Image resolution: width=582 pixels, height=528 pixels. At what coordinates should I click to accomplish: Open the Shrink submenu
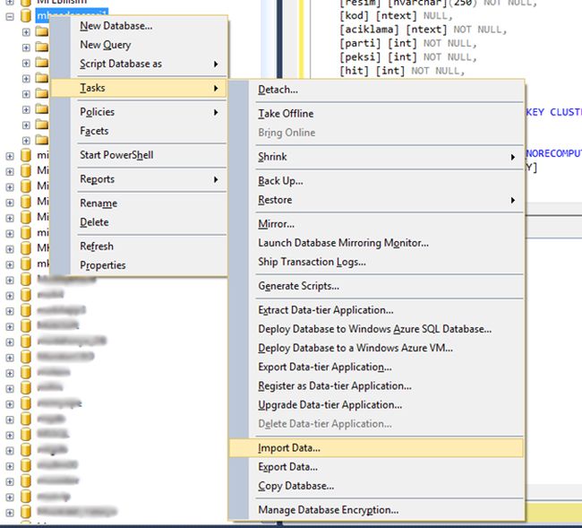click(x=376, y=157)
